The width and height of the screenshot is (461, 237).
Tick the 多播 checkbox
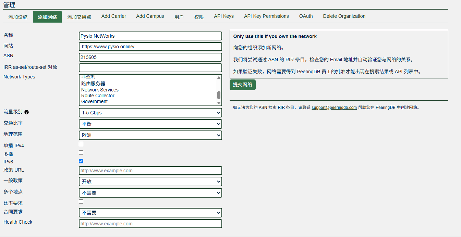pyautogui.click(x=81, y=153)
